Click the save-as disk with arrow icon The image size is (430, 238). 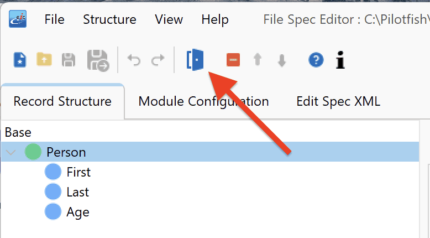(x=98, y=60)
